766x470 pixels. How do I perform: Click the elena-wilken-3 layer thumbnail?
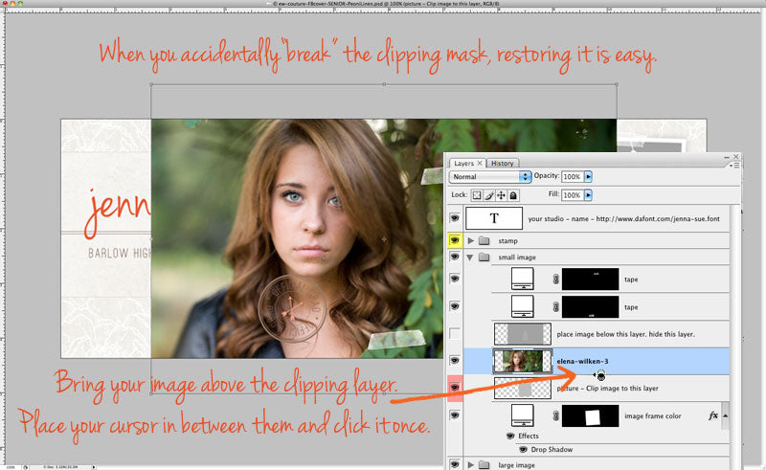(x=521, y=361)
